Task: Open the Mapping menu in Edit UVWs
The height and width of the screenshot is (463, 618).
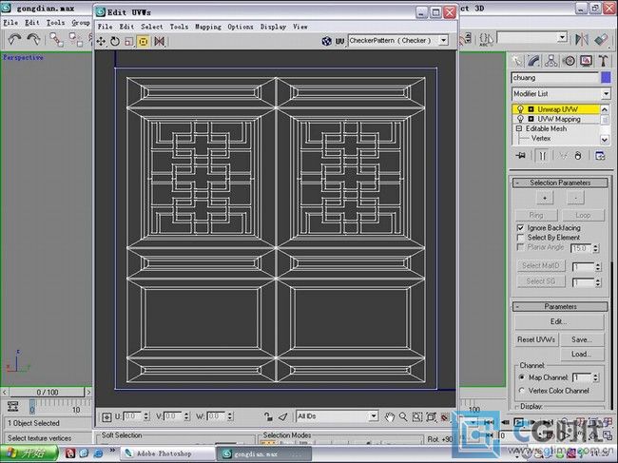Action: (x=208, y=27)
